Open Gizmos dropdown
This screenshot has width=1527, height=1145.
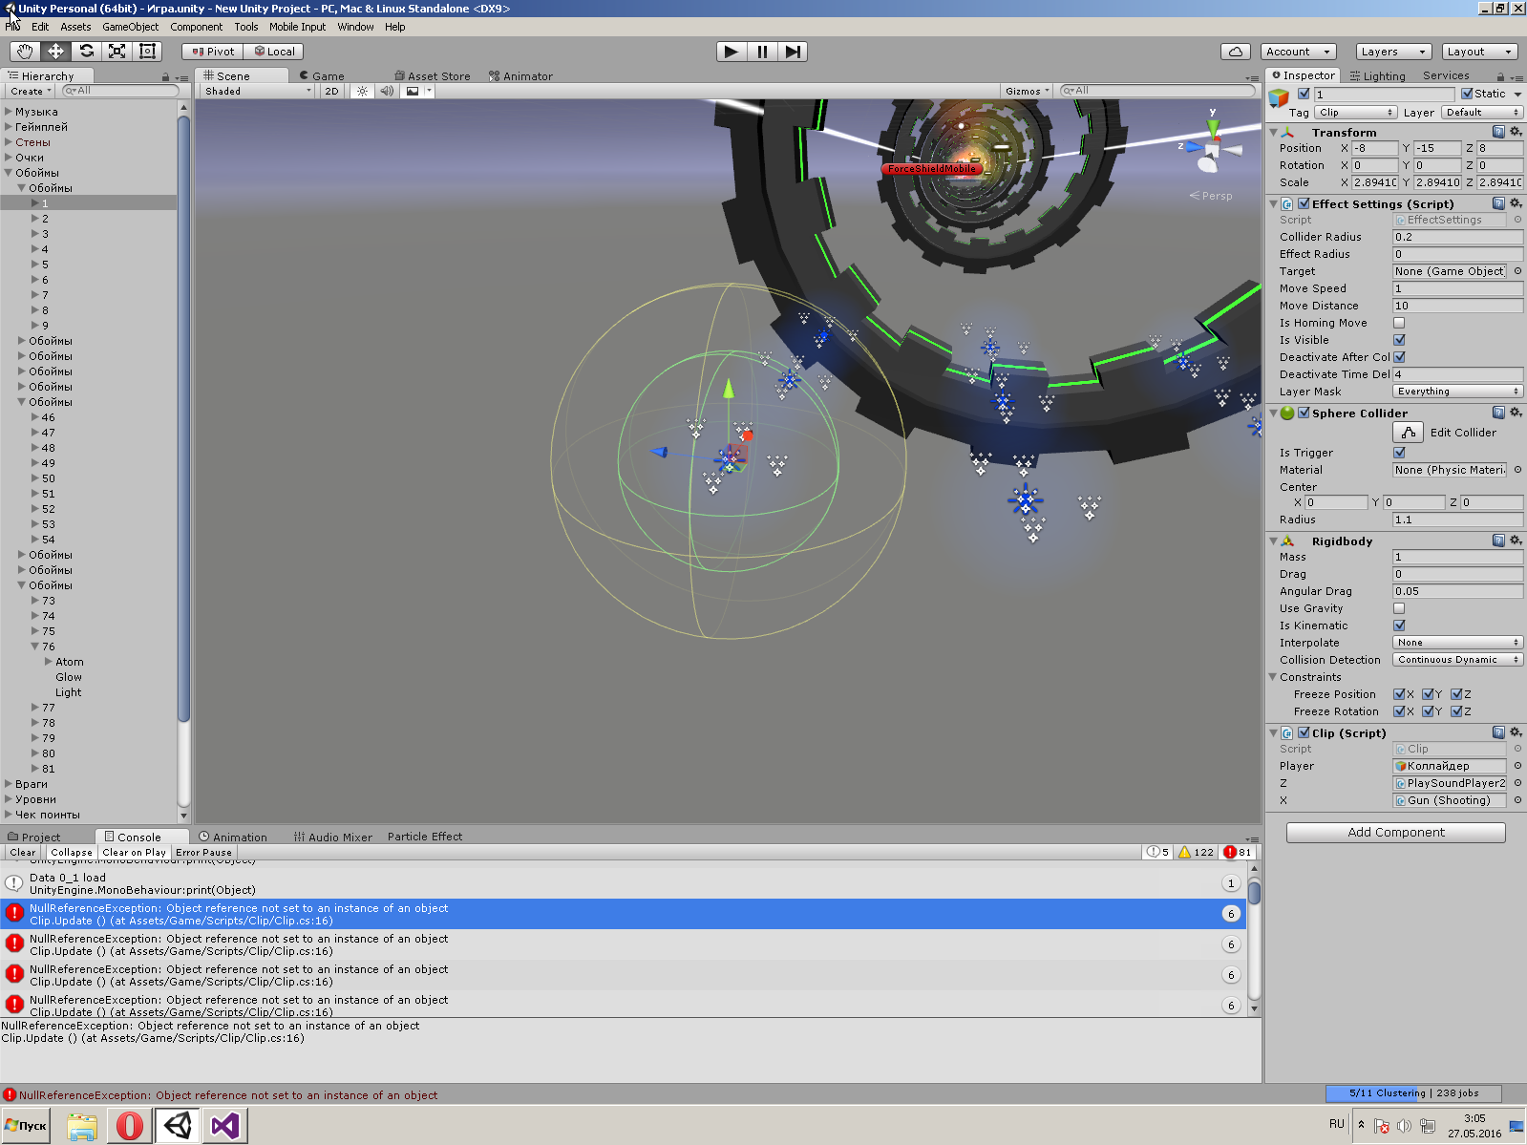point(1027,91)
